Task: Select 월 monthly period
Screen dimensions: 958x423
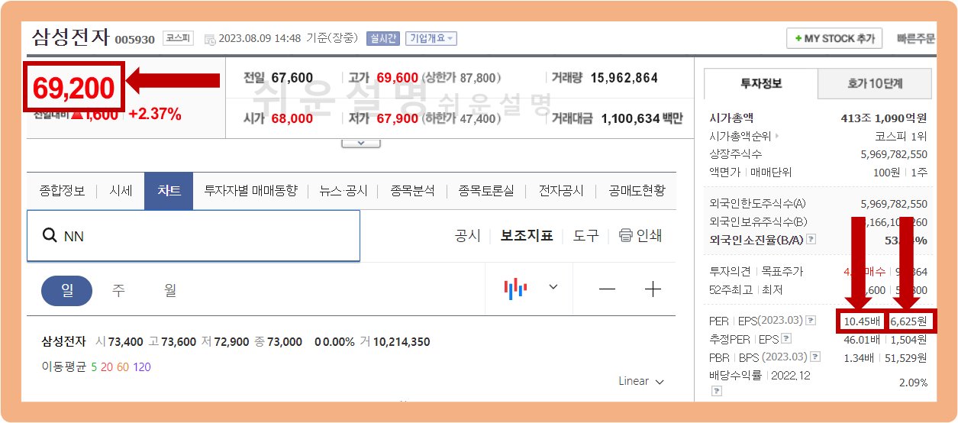Action: point(170,291)
